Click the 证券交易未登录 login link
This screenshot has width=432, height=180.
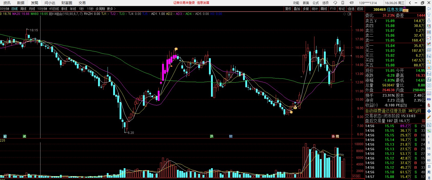(x=184, y=3)
